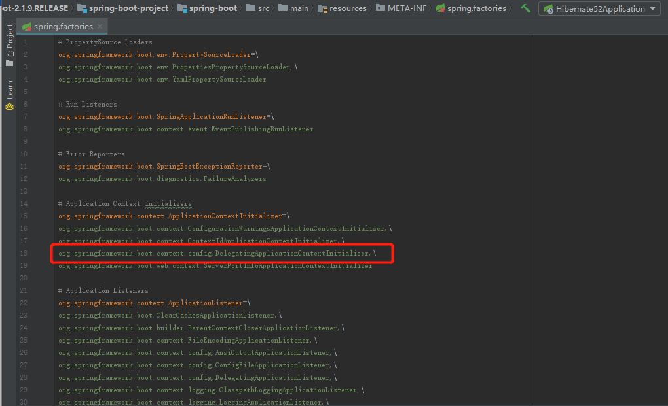Click the '# Application Listeners' comment
This screenshot has height=406, width=668.
click(x=103, y=290)
